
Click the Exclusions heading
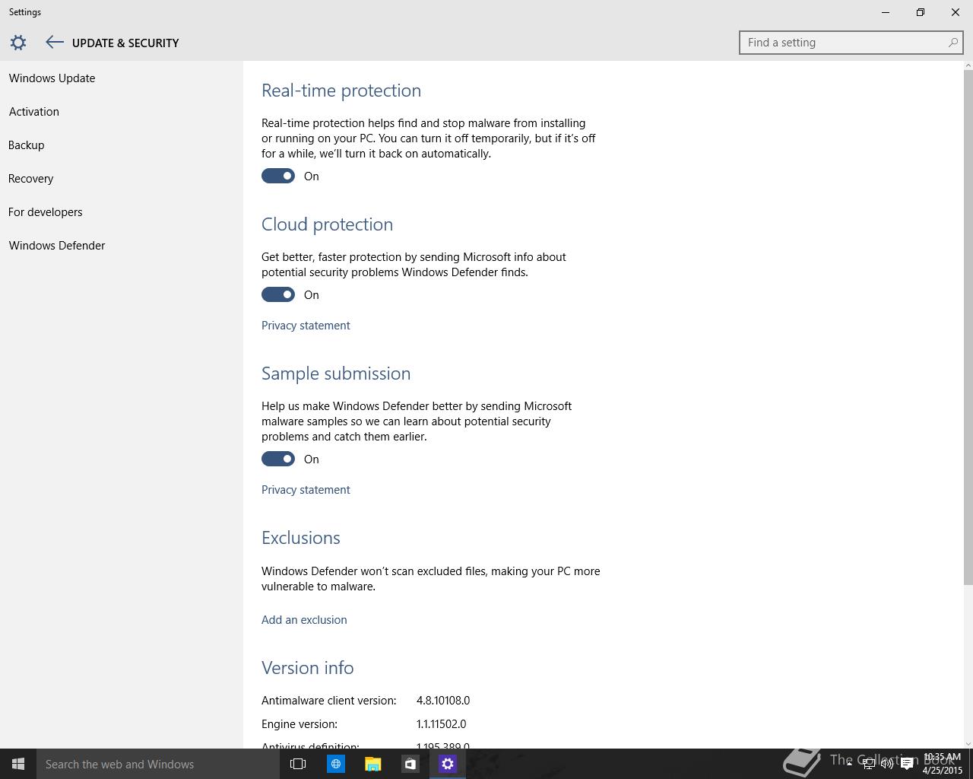point(301,537)
